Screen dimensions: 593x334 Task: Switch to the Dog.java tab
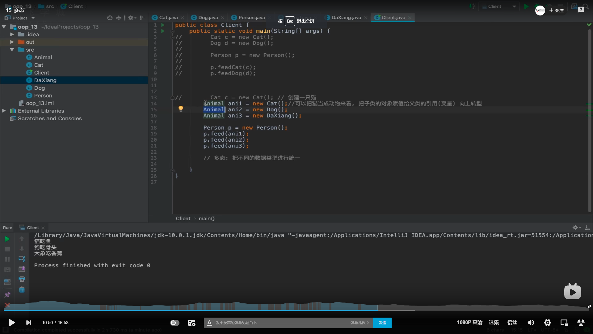coord(208,18)
